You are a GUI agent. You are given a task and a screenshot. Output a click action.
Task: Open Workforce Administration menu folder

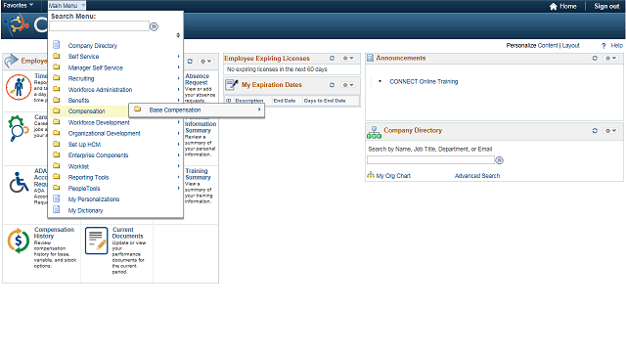[100, 90]
